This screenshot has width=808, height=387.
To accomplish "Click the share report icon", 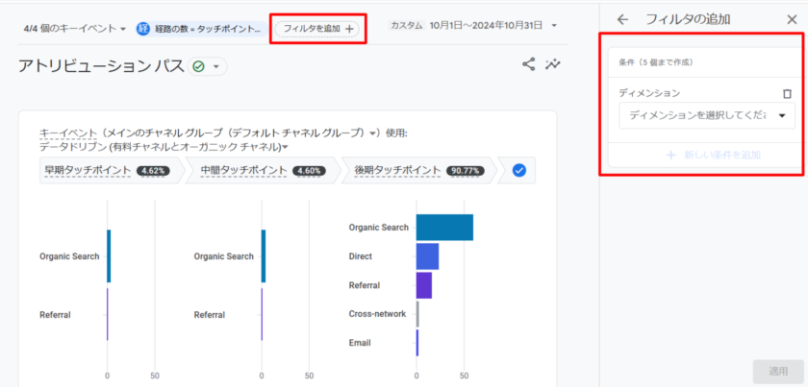I will tap(528, 65).
